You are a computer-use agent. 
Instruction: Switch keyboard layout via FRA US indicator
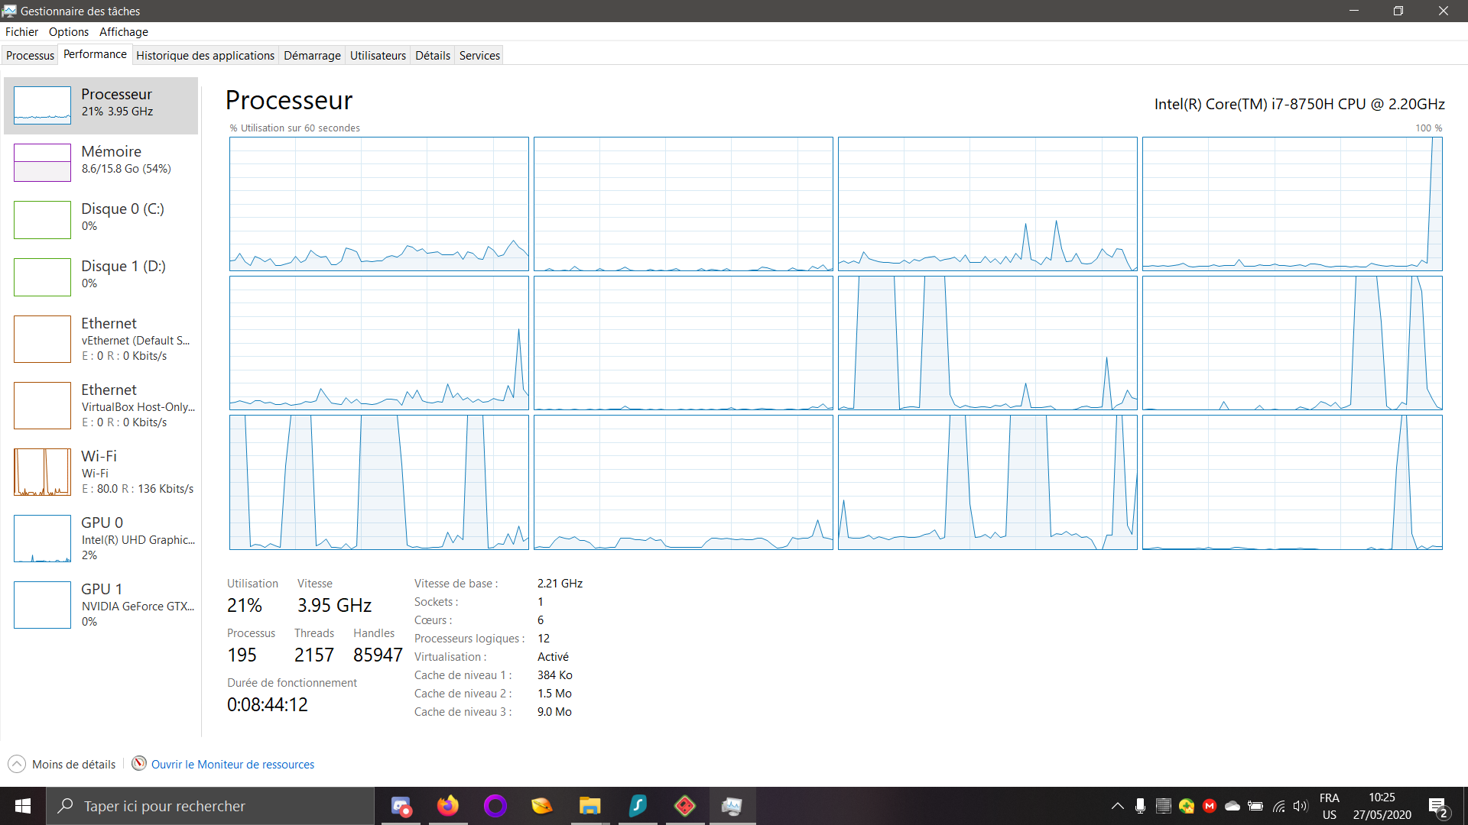pyautogui.click(x=1330, y=806)
